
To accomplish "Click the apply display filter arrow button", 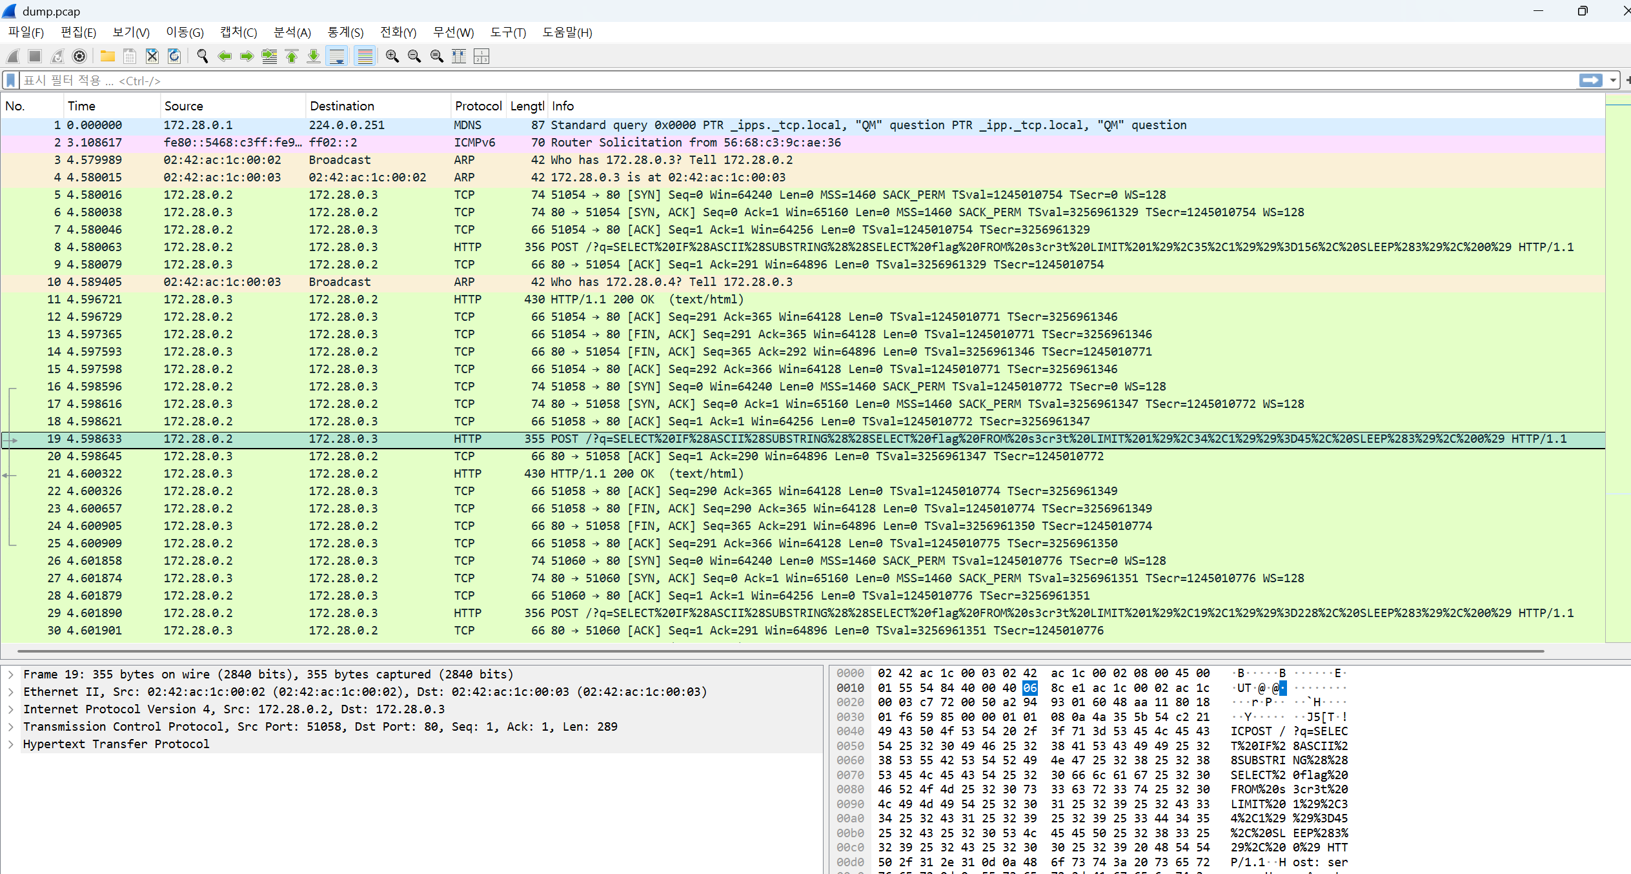I will [1590, 81].
